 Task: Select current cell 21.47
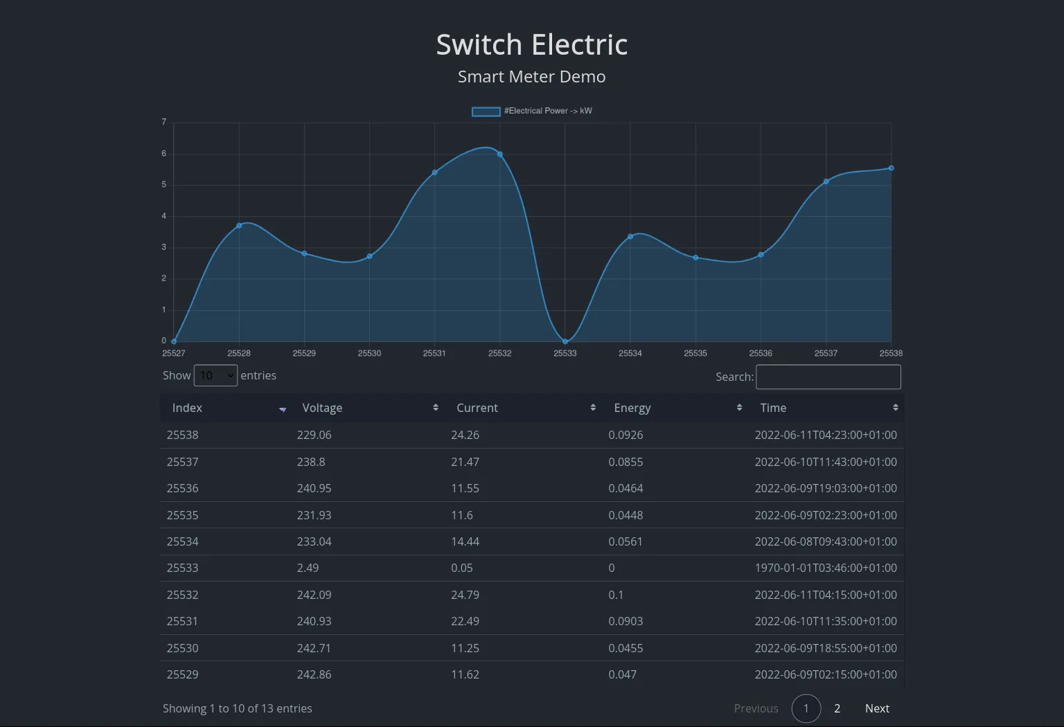[465, 462]
